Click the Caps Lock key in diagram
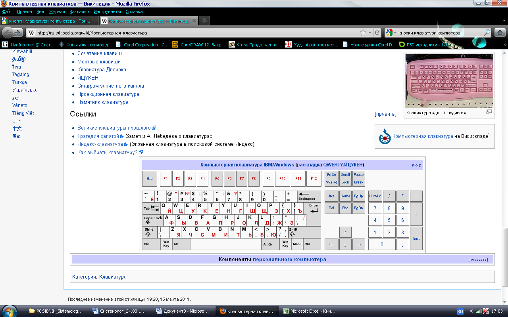508x317 pixels. pos(153,220)
